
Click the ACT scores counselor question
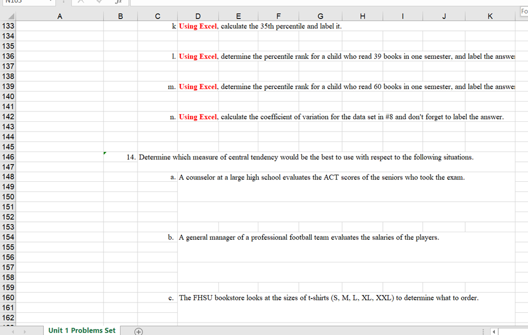pos(322,178)
